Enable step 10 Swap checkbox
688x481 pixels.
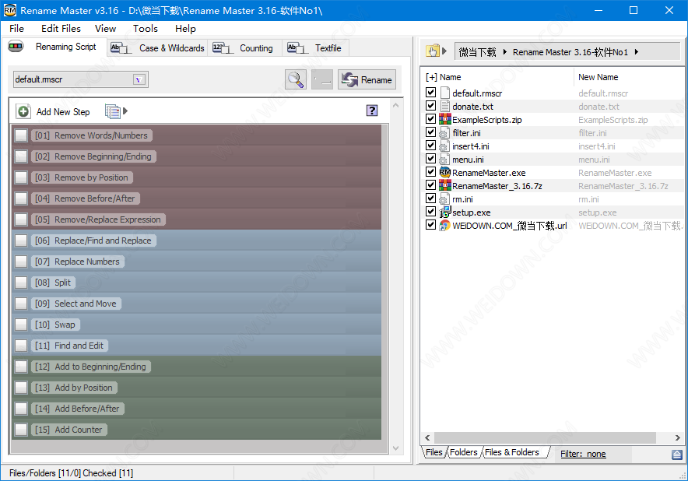21,325
